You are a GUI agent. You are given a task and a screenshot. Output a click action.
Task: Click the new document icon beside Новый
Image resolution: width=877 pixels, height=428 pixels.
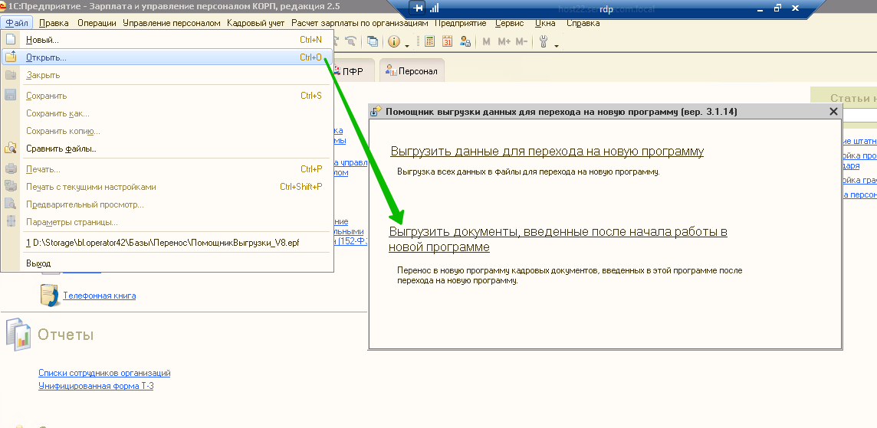point(11,40)
